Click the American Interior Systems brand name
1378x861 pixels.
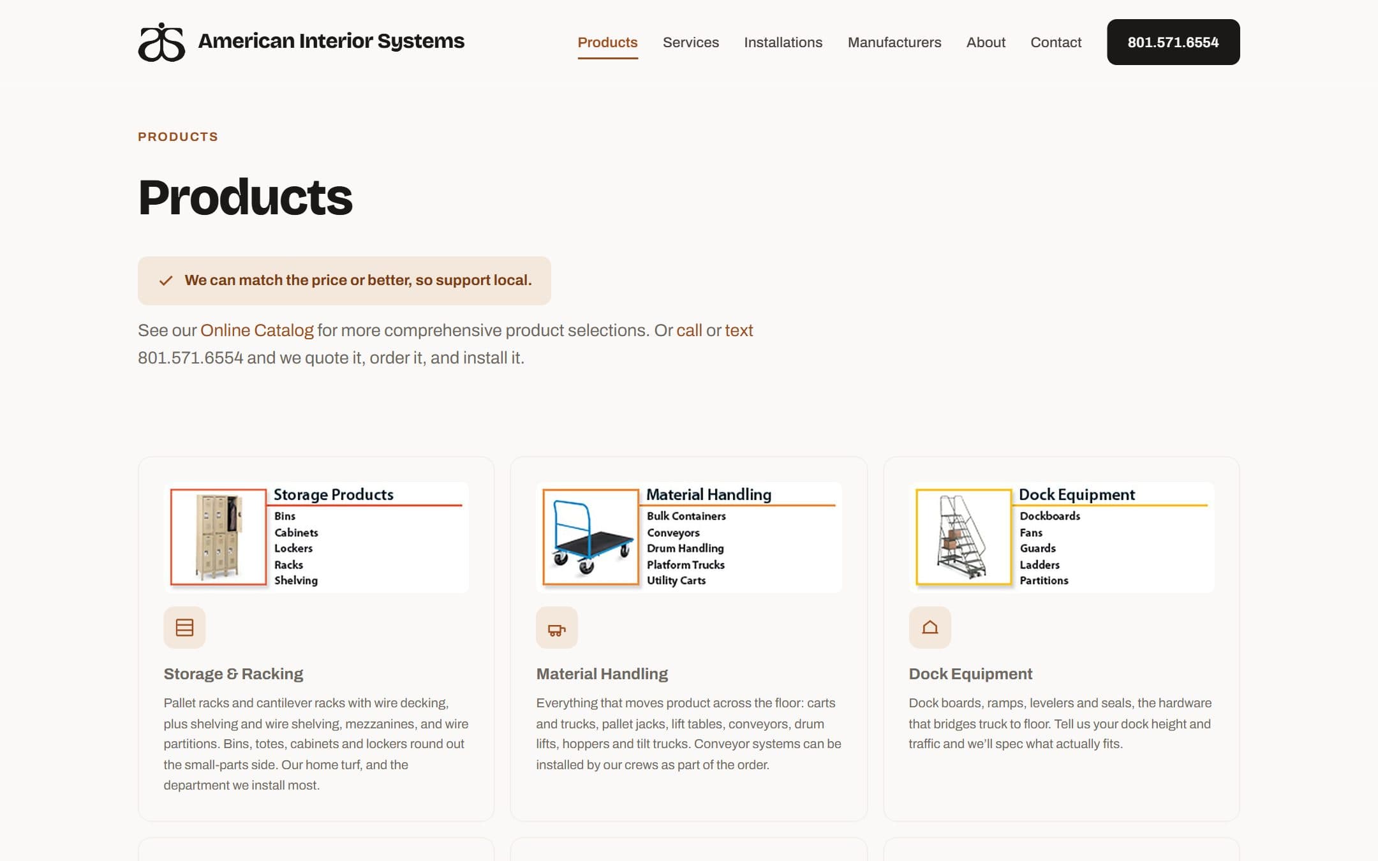pyautogui.click(x=331, y=41)
